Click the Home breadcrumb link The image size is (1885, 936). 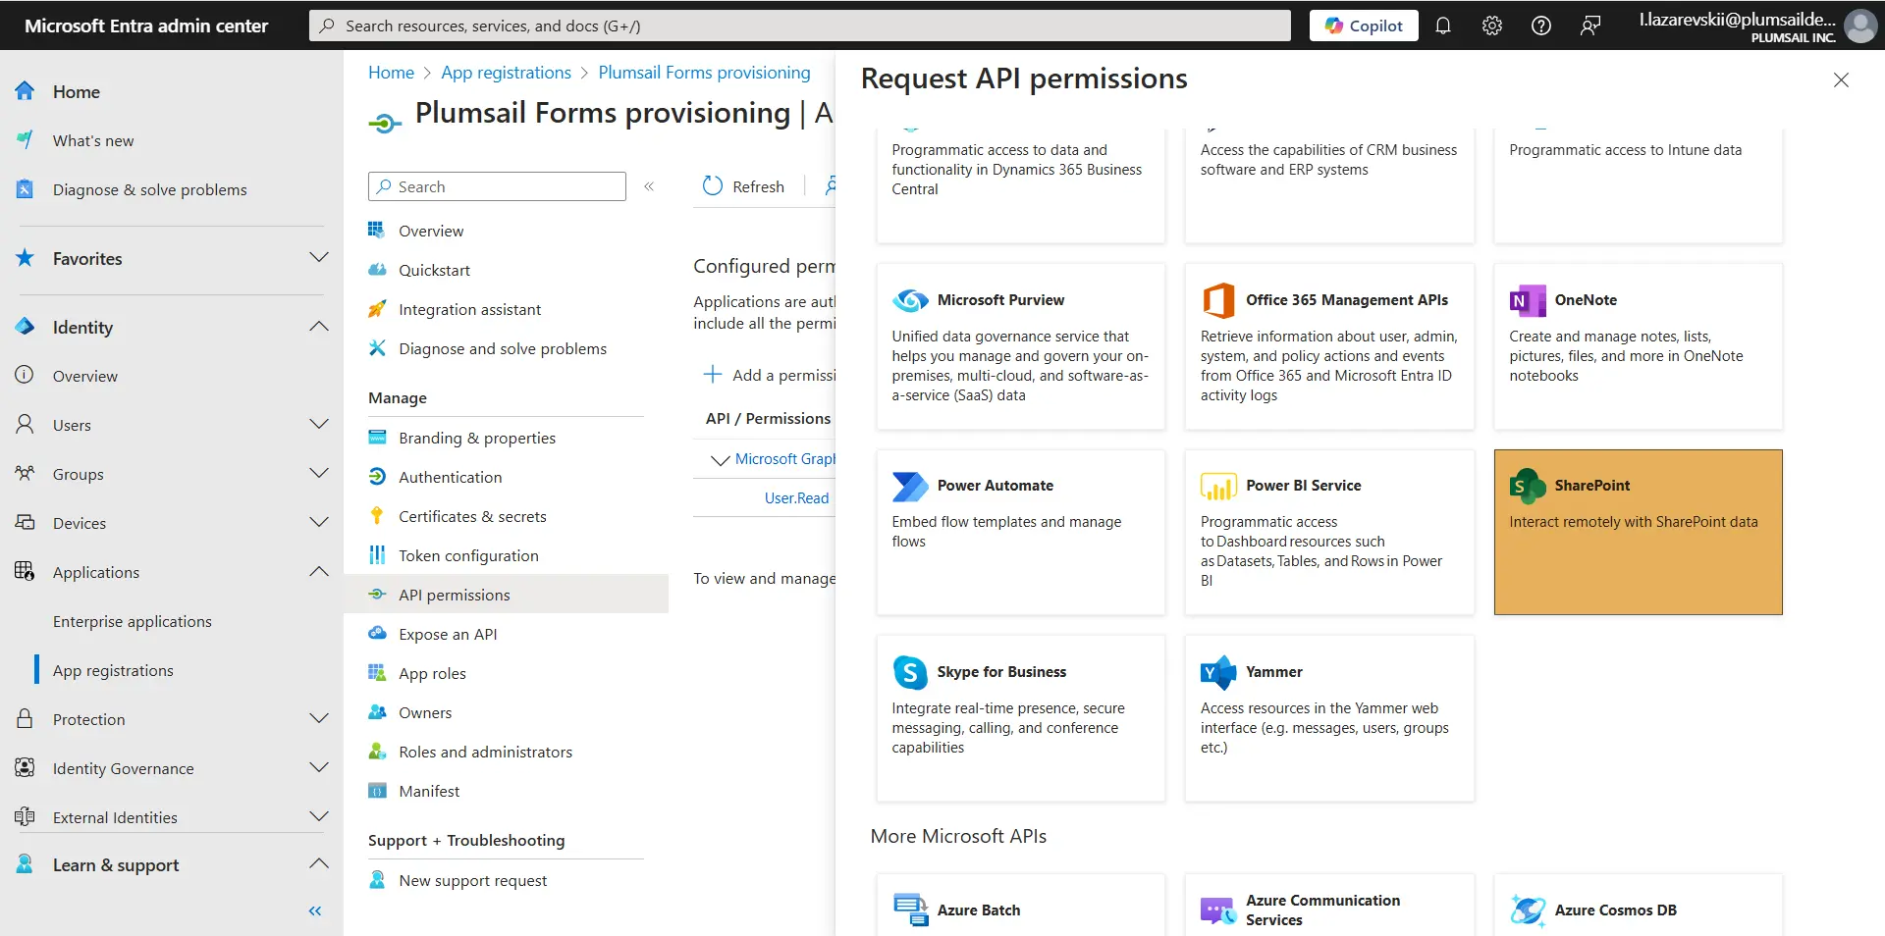[x=391, y=73]
